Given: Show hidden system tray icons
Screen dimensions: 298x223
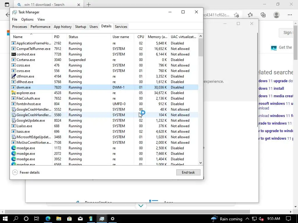Looking at the screenshot, I should click(247, 219).
